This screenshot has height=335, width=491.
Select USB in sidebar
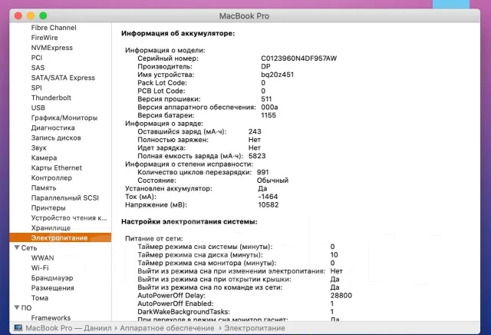(x=38, y=108)
